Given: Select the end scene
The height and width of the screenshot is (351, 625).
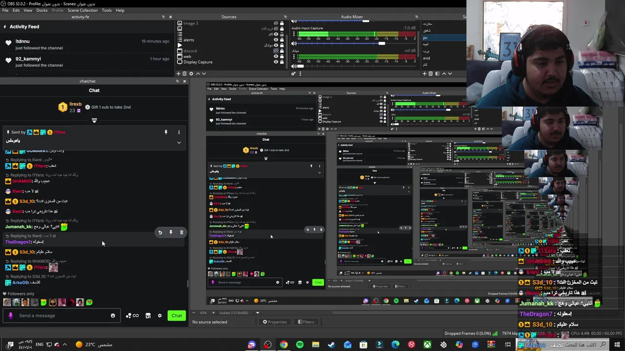Looking at the screenshot, I should 426,58.
